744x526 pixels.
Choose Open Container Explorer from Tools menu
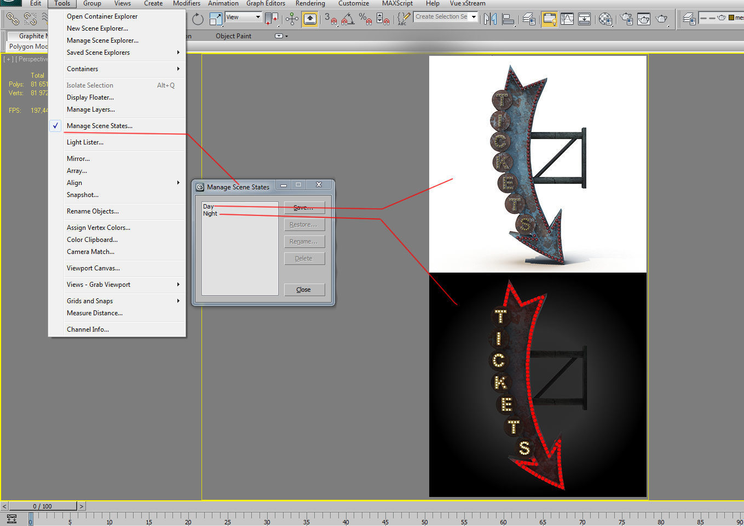tap(117, 16)
